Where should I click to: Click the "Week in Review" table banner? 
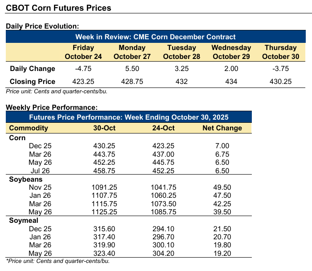pos(156,37)
